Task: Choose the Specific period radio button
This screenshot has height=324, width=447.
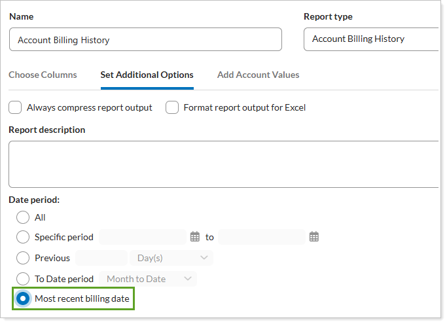Action: 23,237
